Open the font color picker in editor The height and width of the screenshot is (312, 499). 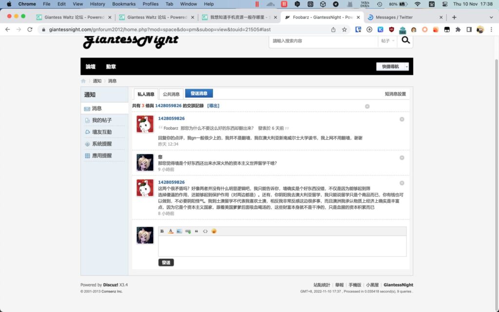(171, 231)
